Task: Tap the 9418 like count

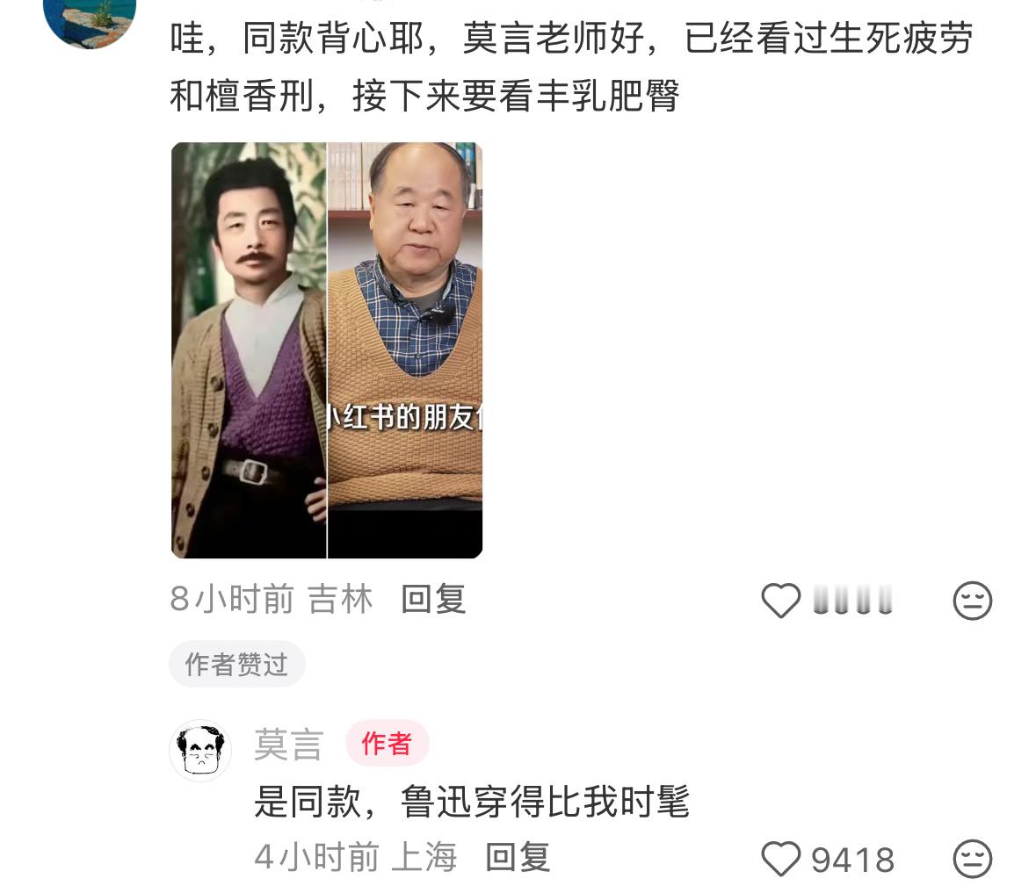Action: click(x=852, y=860)
